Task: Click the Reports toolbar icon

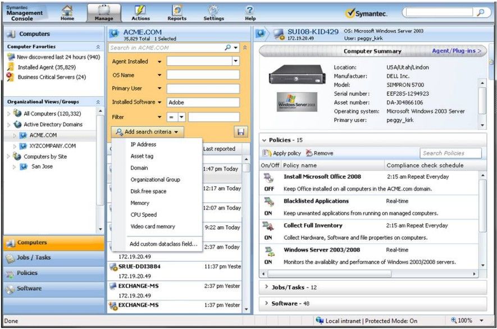Action: [x=176, y=11]
